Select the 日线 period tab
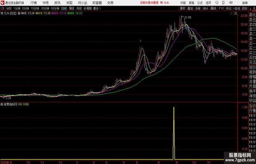 pyautogui.click(x=64, y=8)
